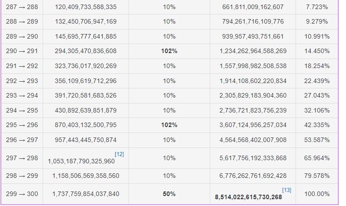The width and height of the screenshot is (346, 206).
Task: Click the 53.587% cell
Action: 317,140
